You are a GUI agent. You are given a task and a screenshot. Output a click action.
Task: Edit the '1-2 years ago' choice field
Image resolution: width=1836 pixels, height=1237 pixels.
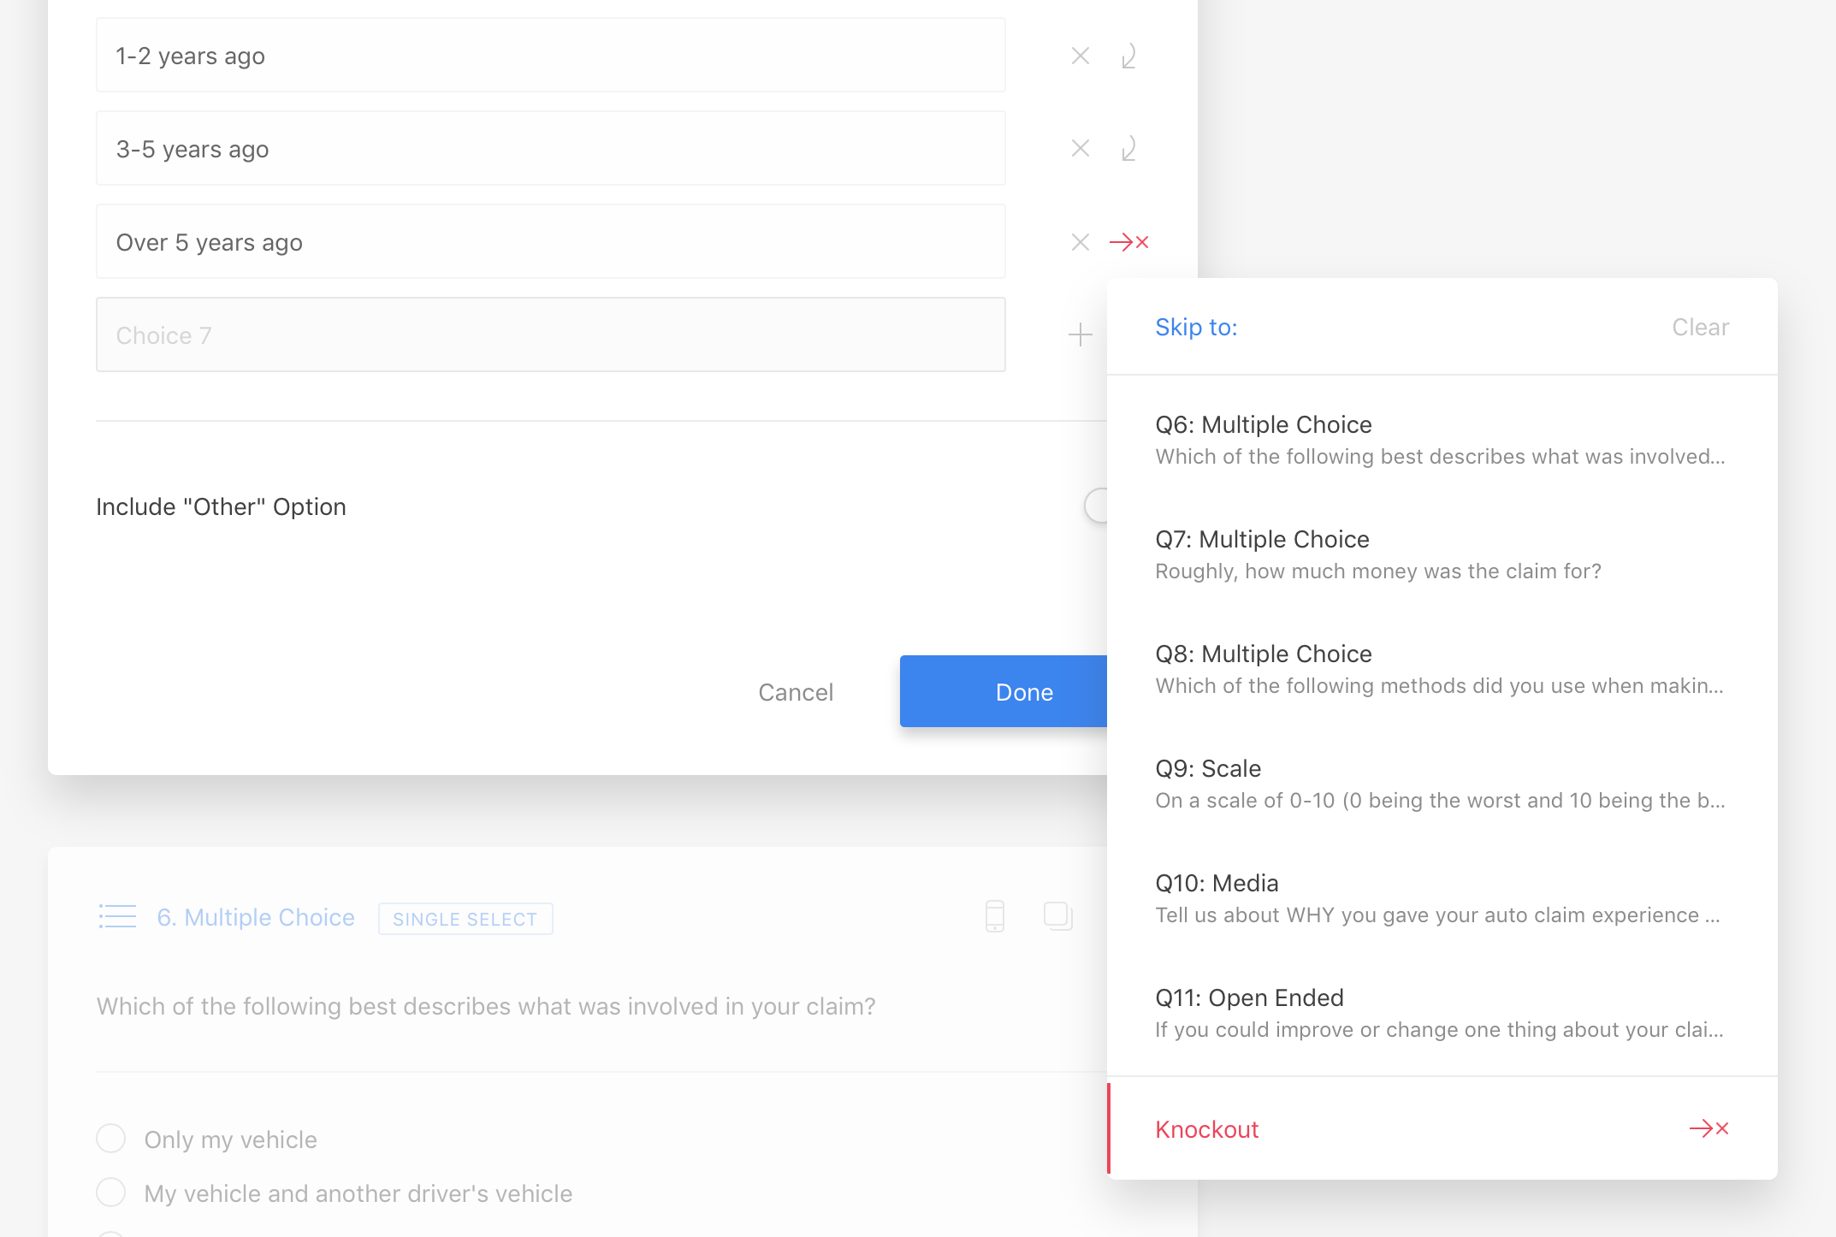pos(550,56)
